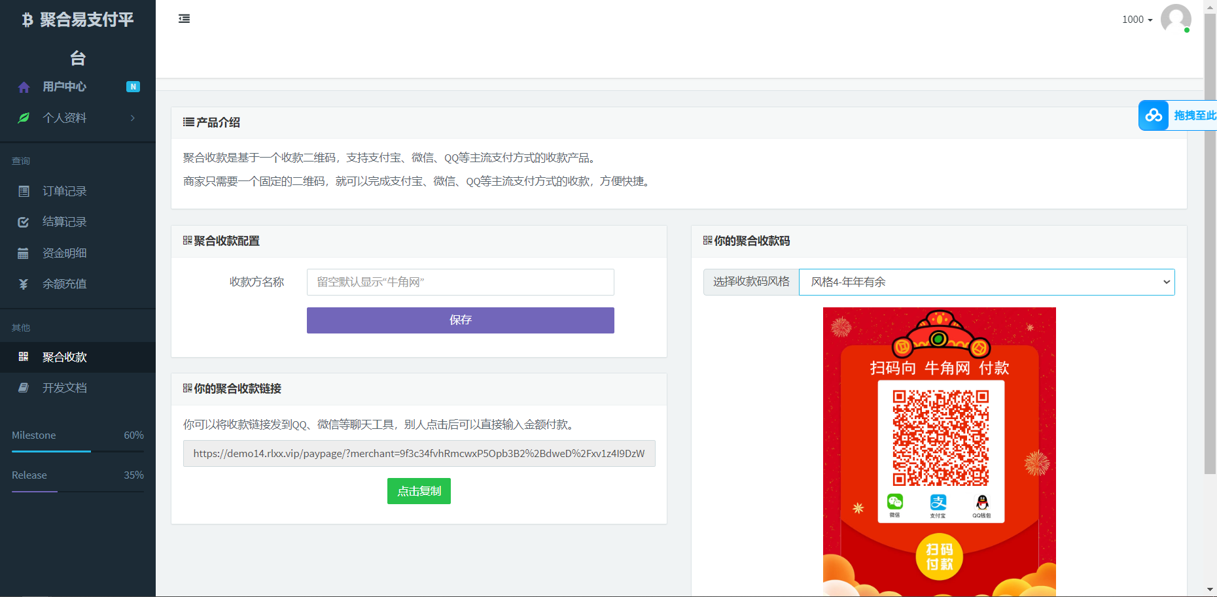Click the book icon beside 开发文档

[x=24, y=388]
